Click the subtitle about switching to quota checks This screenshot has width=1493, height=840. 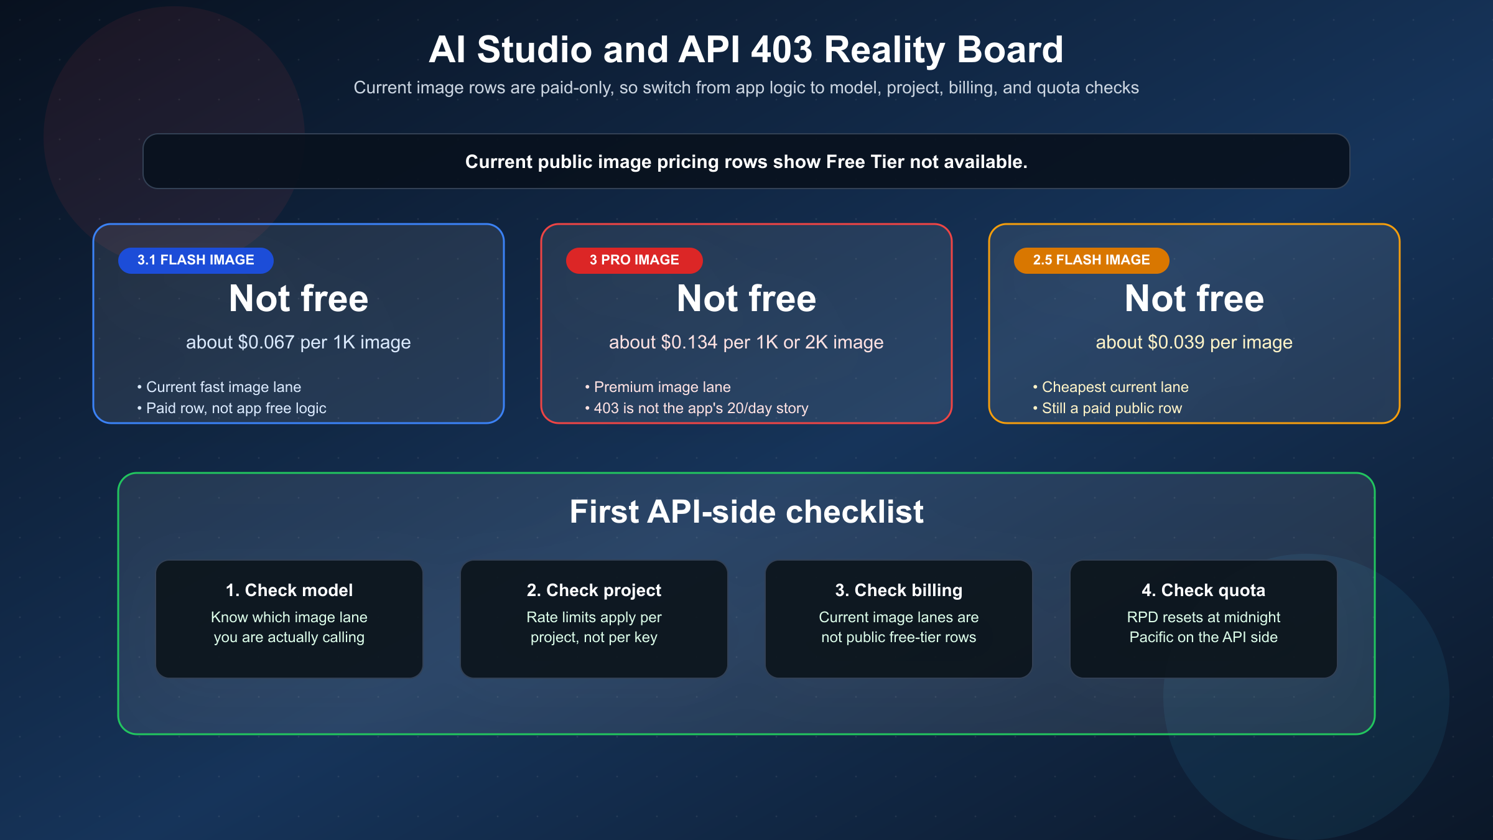pyautogui.click(x=746, y=88)
